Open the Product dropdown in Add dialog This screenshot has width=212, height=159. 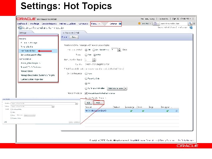pyautogui.click(x=77, y=103)
